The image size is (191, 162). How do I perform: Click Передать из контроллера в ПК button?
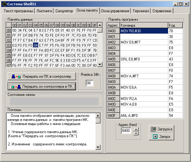pos(42,86)
